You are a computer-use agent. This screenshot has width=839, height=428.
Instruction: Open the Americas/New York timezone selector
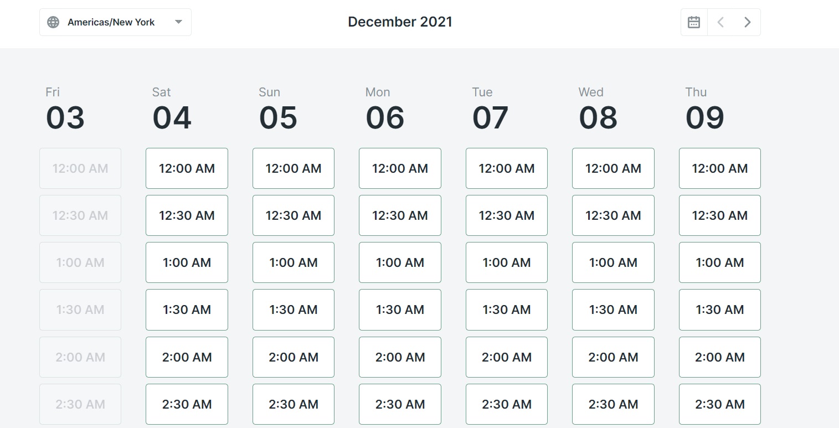pos(115,22)
